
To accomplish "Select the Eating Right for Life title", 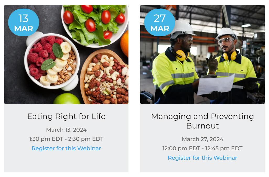I will (66, 116).
